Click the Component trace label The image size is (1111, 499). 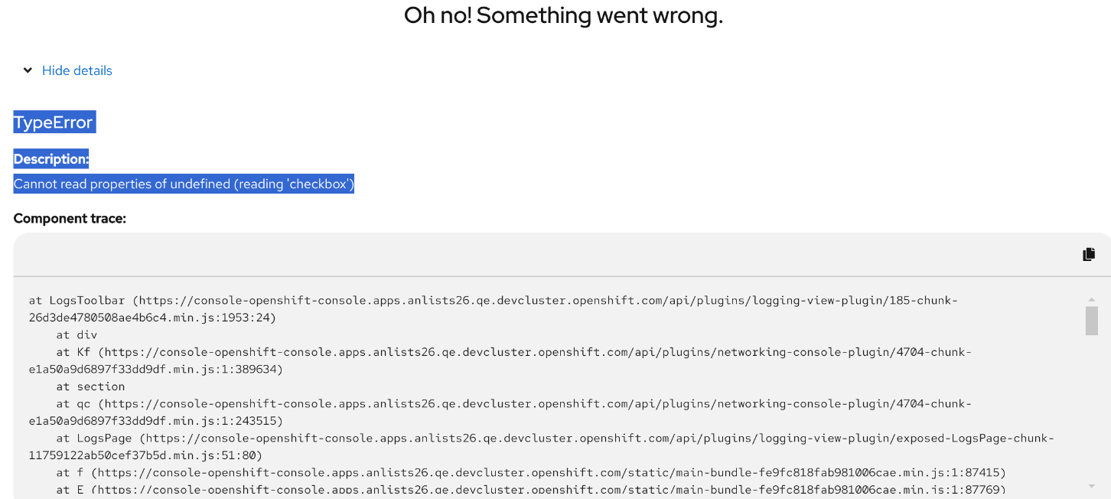click(x=70, y=218)
